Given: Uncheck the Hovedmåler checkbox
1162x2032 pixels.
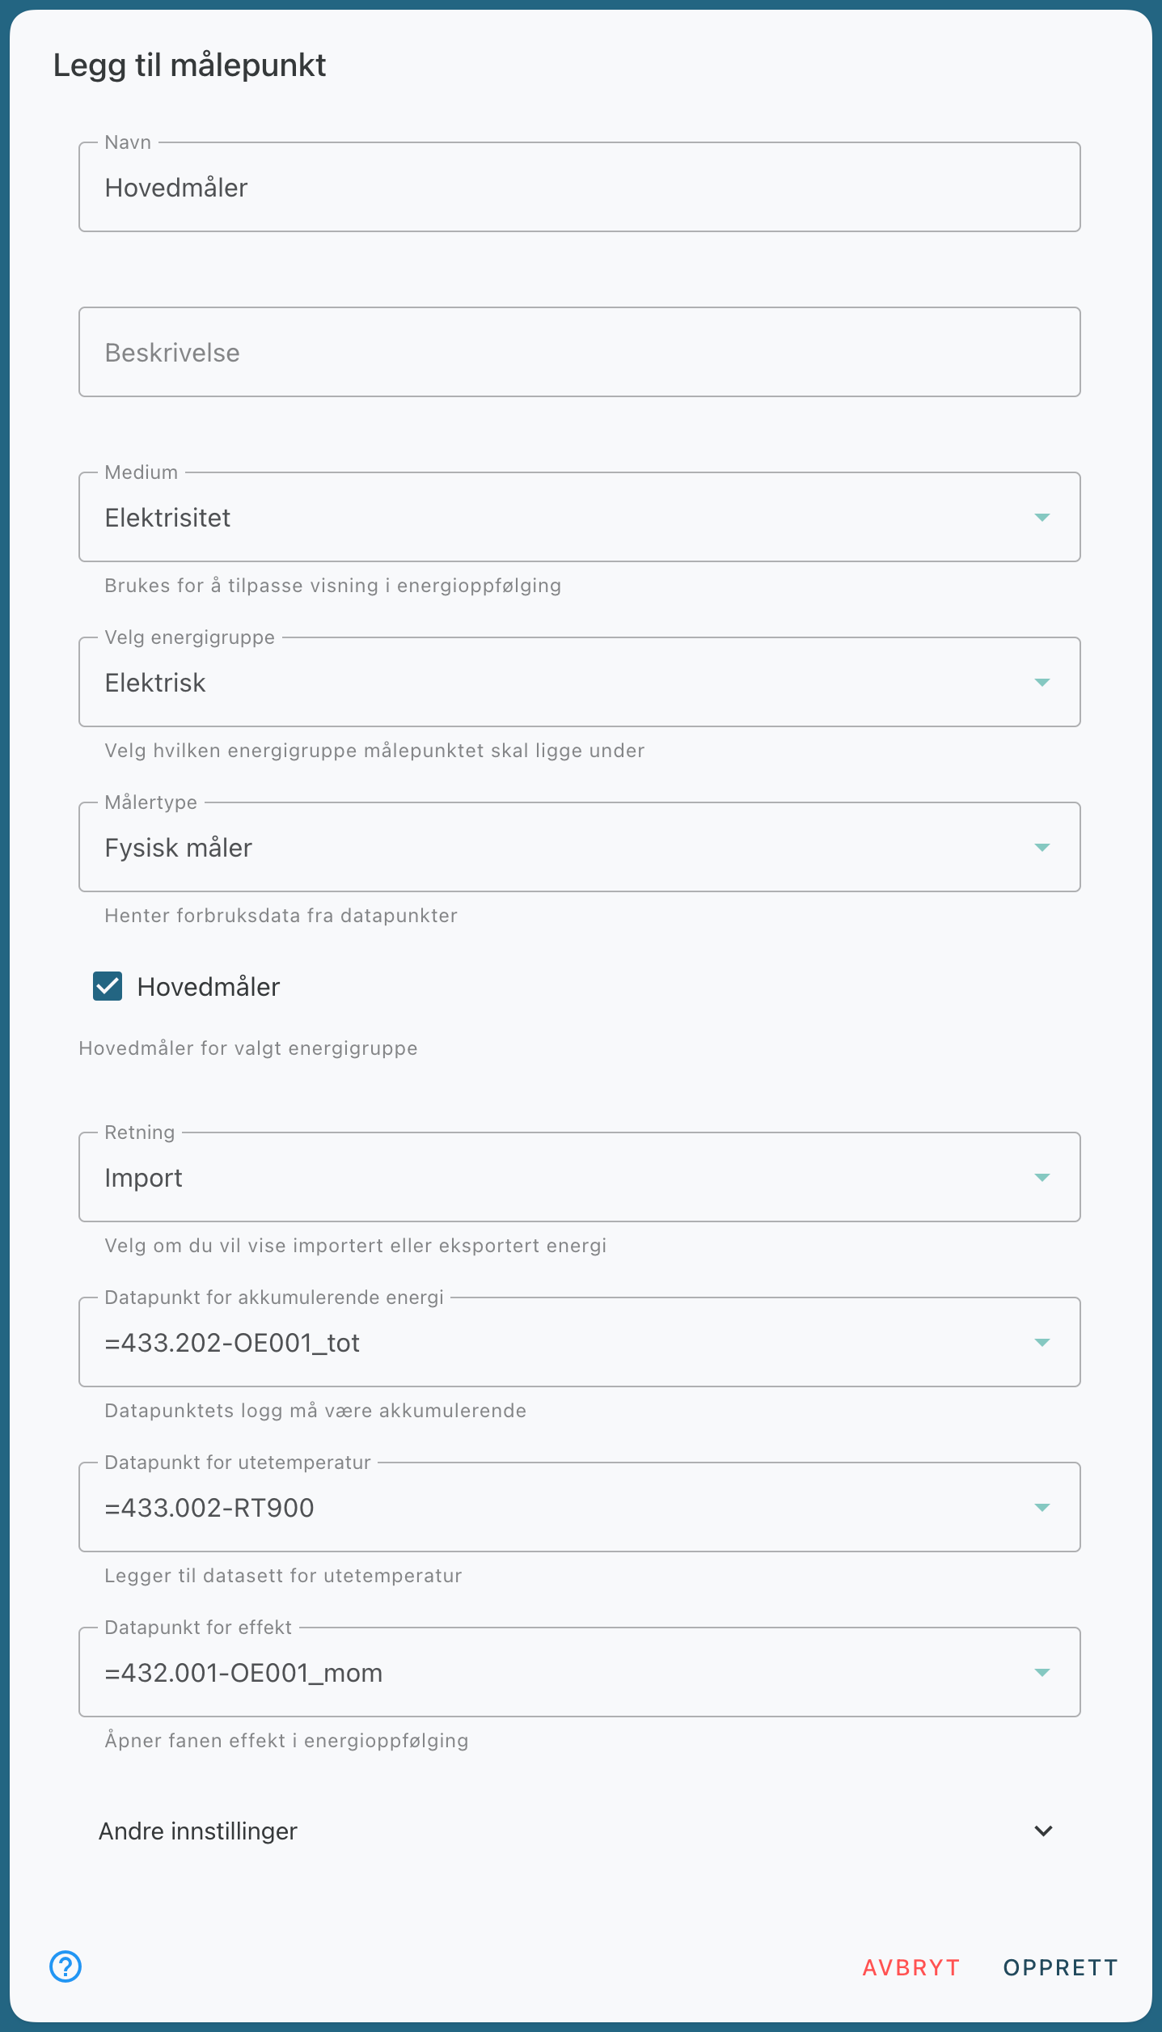Looking at the screenshot, I should pos(108,986).
